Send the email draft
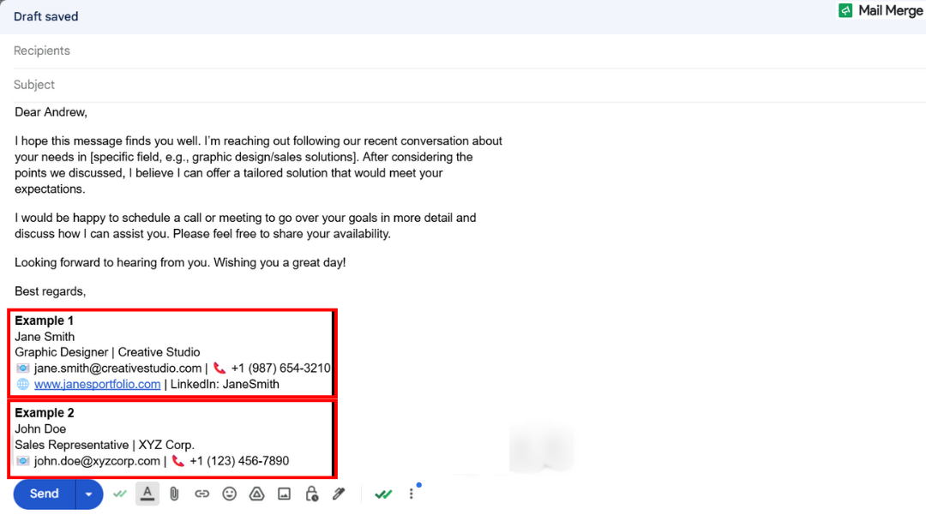The height and width of the screenshot is (521, 926). click(45, 494)
